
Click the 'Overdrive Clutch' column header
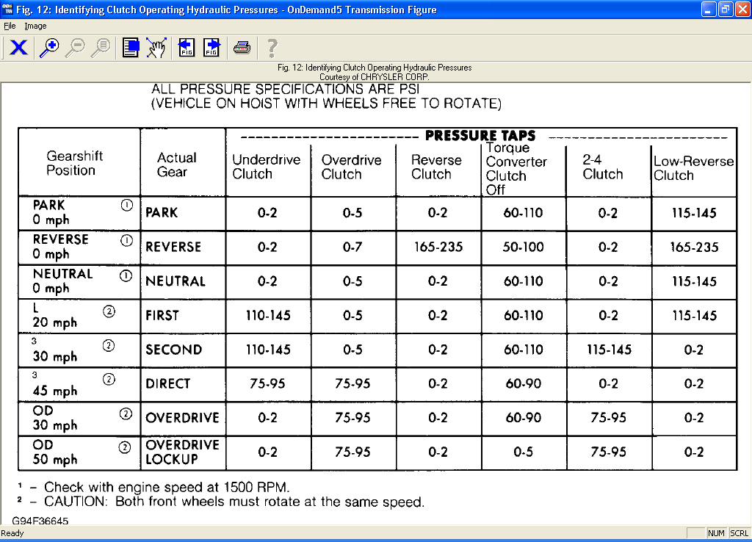pyautogui.click(x=351, y=167)
